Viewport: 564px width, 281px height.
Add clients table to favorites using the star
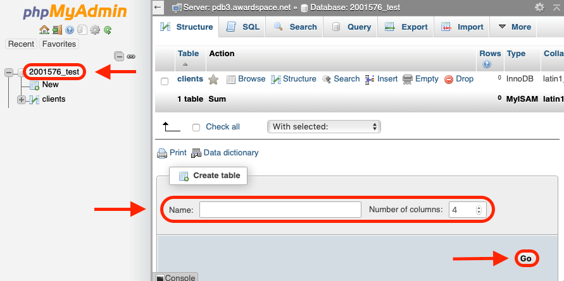[x=213, y=80]
